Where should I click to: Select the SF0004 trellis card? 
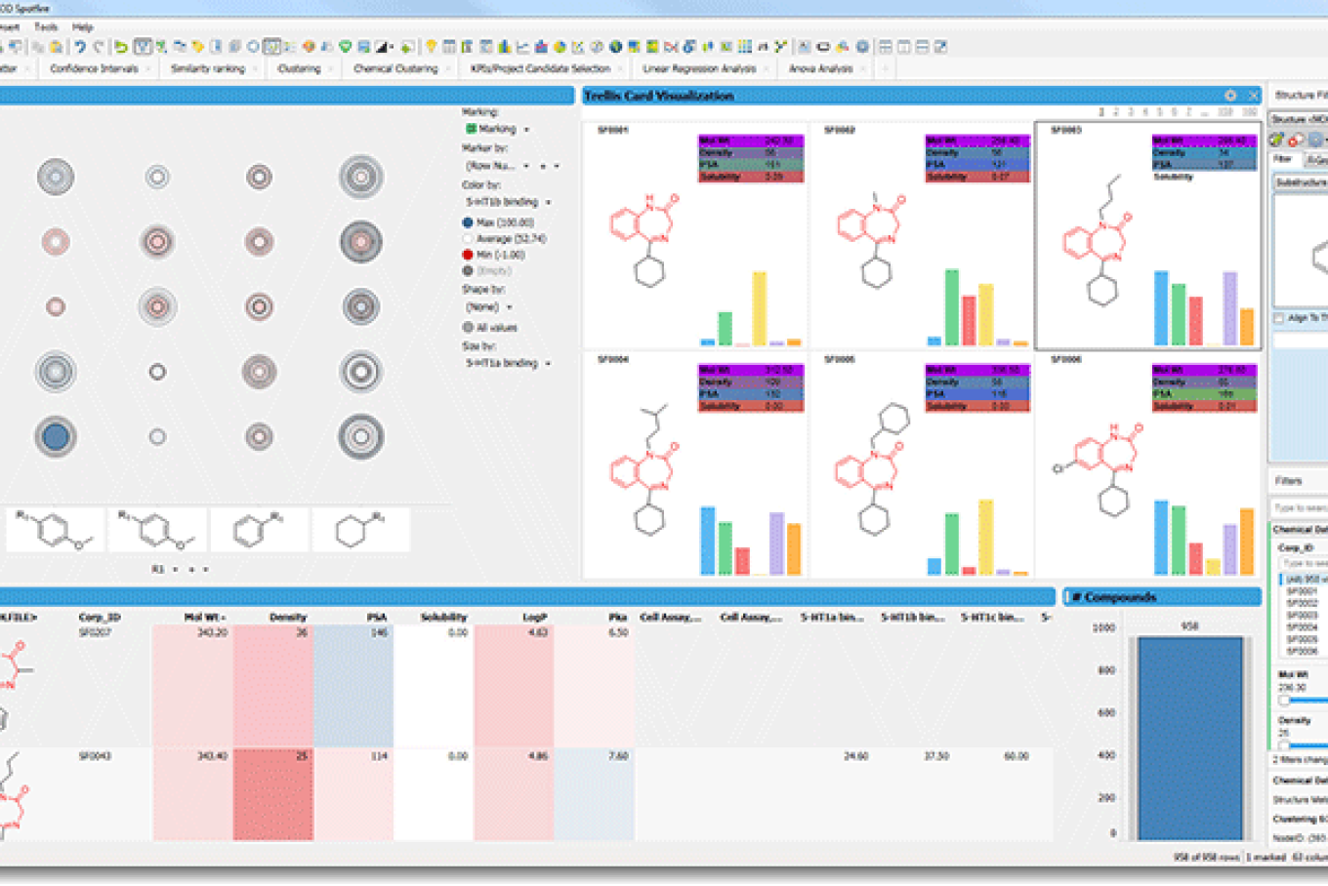point(695,464)
